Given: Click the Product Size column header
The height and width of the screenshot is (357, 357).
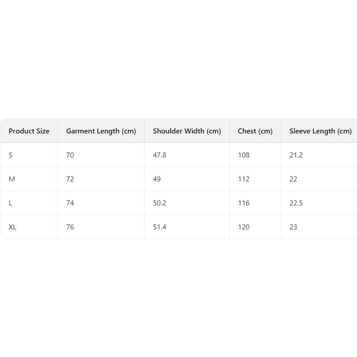Looking at the screenshot, I should (29, 131).
